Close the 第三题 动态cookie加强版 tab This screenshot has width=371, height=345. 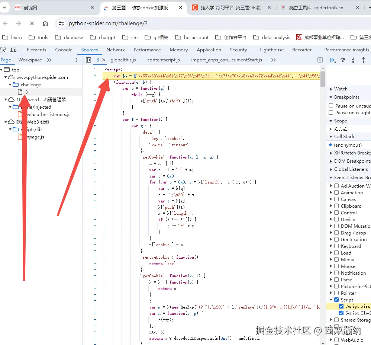click(181, 7)
